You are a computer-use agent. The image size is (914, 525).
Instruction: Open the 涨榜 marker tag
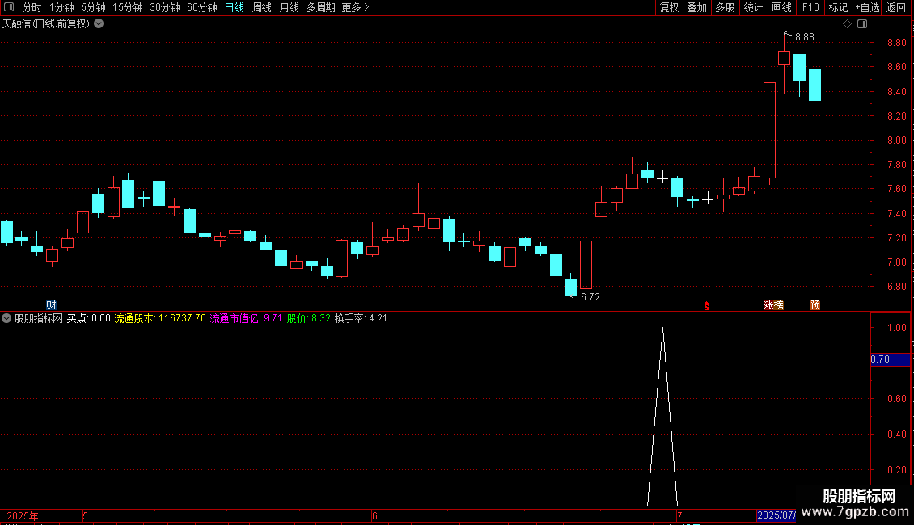pos(773,305)
